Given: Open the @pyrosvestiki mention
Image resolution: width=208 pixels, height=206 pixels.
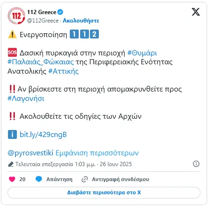Looking at the screenshot, I should 30,153.
